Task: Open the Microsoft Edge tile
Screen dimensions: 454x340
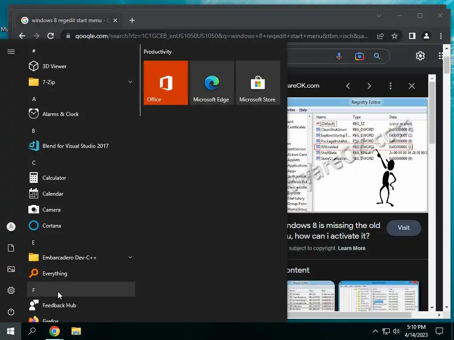Action: pos(211,83)
